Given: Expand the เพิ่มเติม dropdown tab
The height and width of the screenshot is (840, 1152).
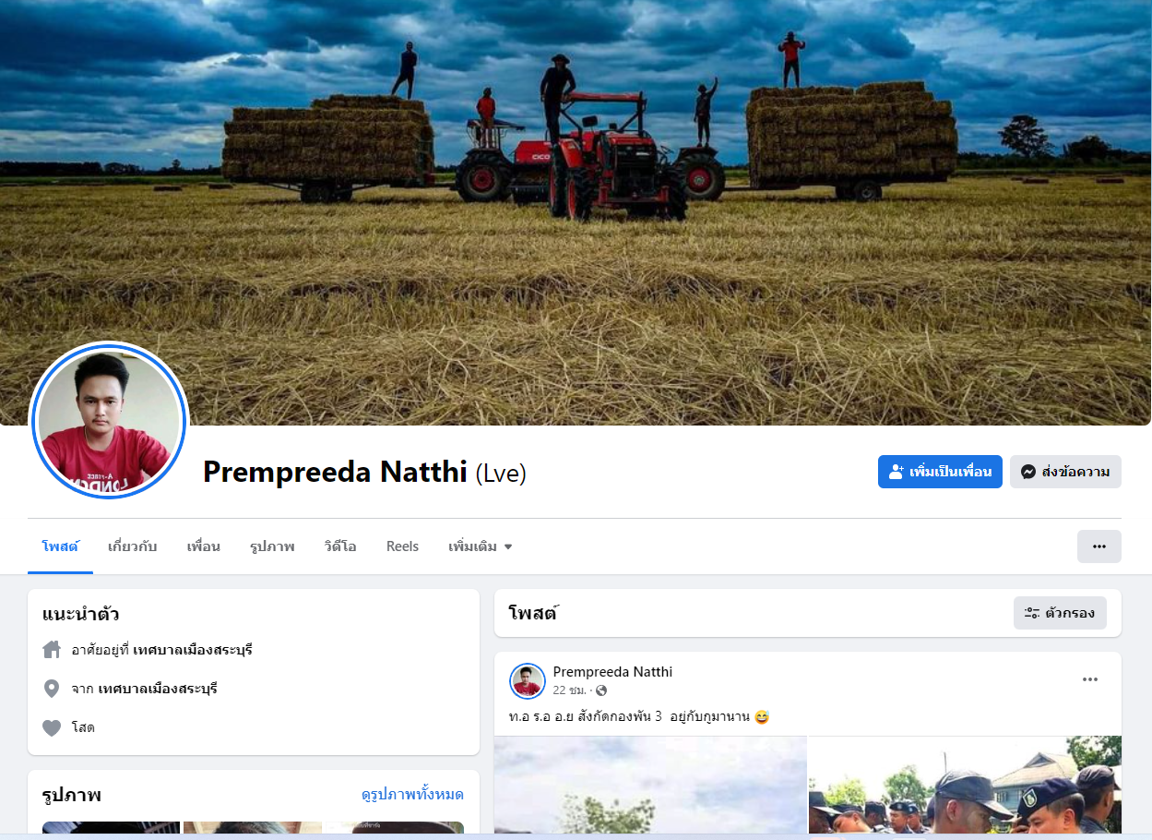Looking at the screenshot, I should [x=480, y=546].
